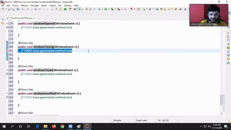Screen dimensions: 231x130
Task: Open the External Tools dropdown arrow
Action: [122, 9]
